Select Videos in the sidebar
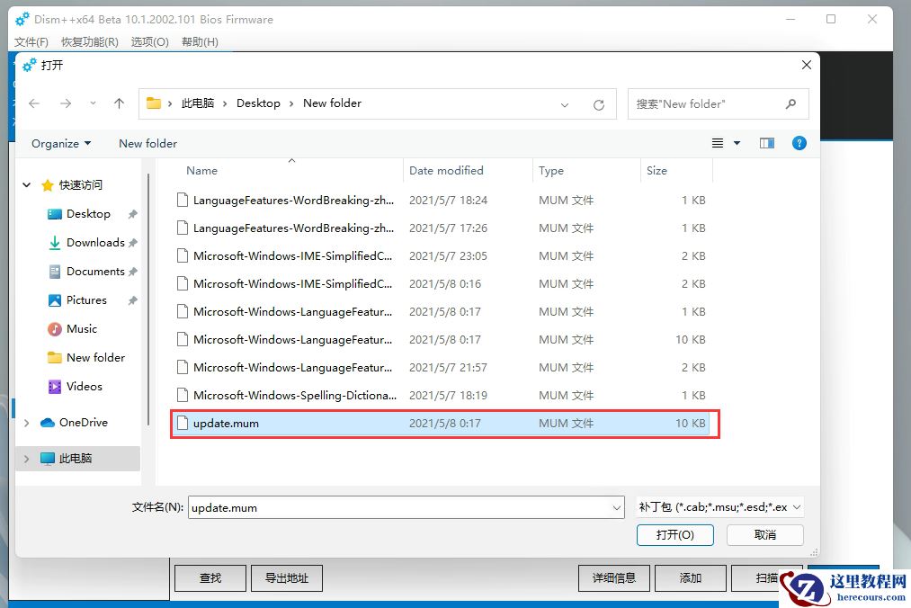911x608 pixels. [83, 386]
